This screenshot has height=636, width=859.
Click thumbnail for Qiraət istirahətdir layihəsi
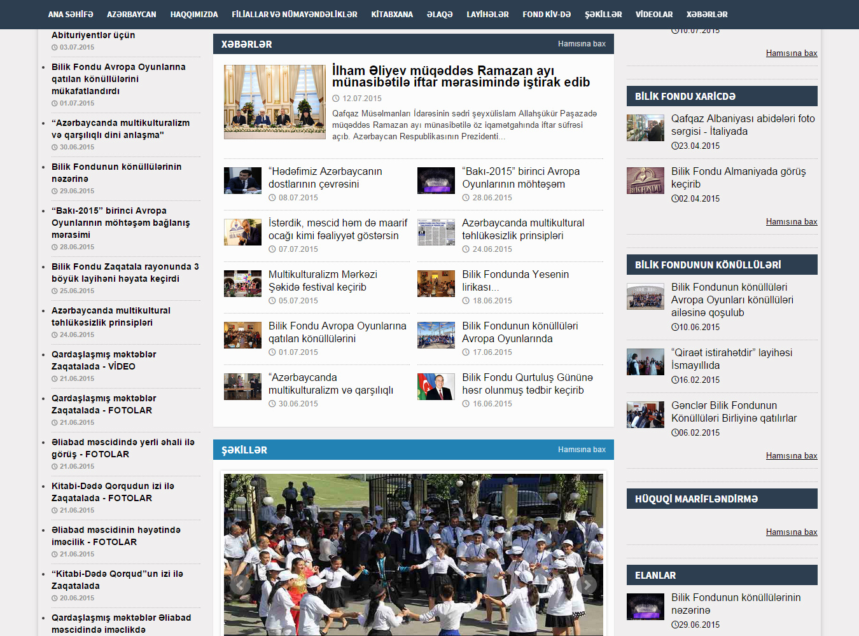tap(645, 362)
